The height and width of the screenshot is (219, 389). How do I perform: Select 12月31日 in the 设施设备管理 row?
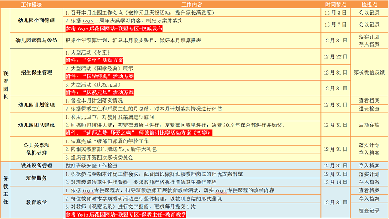336,166
